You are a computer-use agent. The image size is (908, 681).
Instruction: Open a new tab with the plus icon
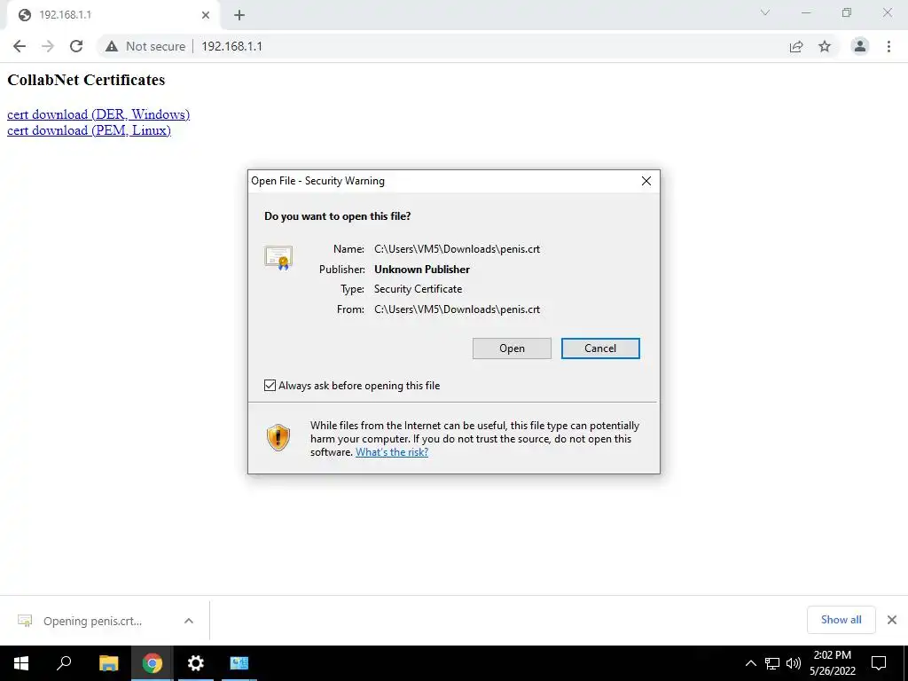coord(239,16)
